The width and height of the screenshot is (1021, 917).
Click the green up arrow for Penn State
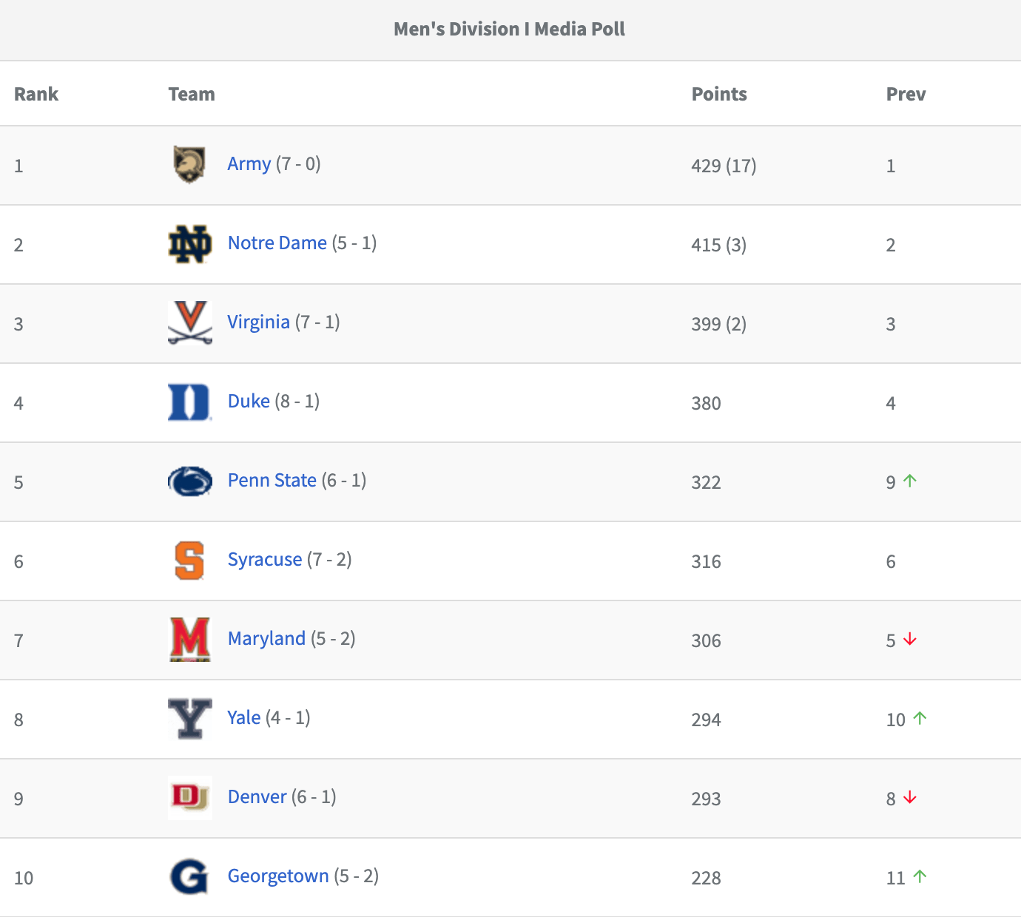pyautogui.click(x=910, y=481)
